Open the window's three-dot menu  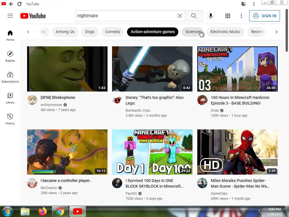pos(254,4)
